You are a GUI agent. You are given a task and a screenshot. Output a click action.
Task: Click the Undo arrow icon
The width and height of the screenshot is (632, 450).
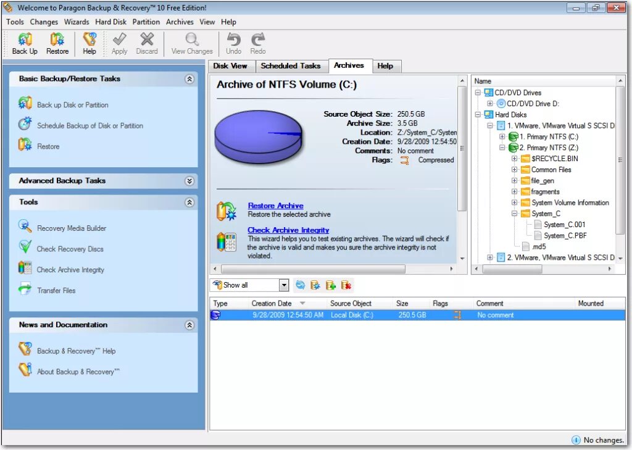pos(233,40)
